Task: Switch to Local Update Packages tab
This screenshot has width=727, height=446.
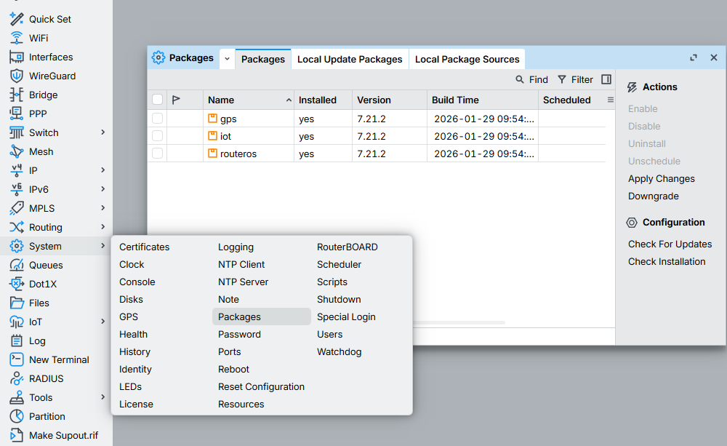Action: coord(350,59)
